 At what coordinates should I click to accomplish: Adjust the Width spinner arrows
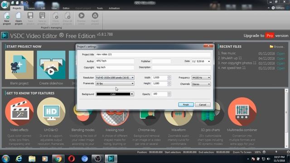(169, 77)
